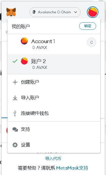Open the Avalanche C-Chain network dropdown
The image size is (106, 175).
55,12
